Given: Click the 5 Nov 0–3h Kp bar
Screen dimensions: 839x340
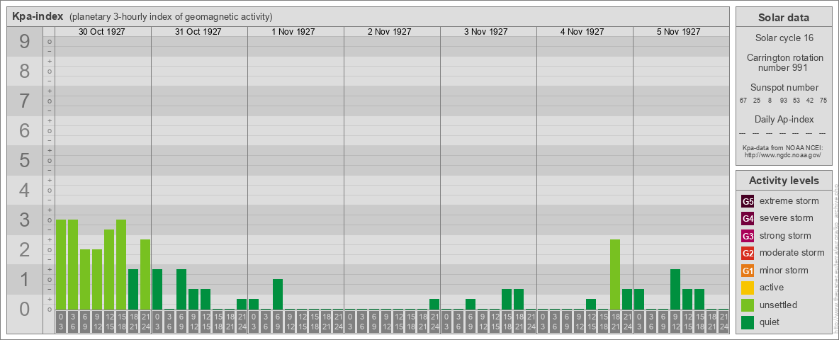Looking at the screenshot, I should pos(639,300).
